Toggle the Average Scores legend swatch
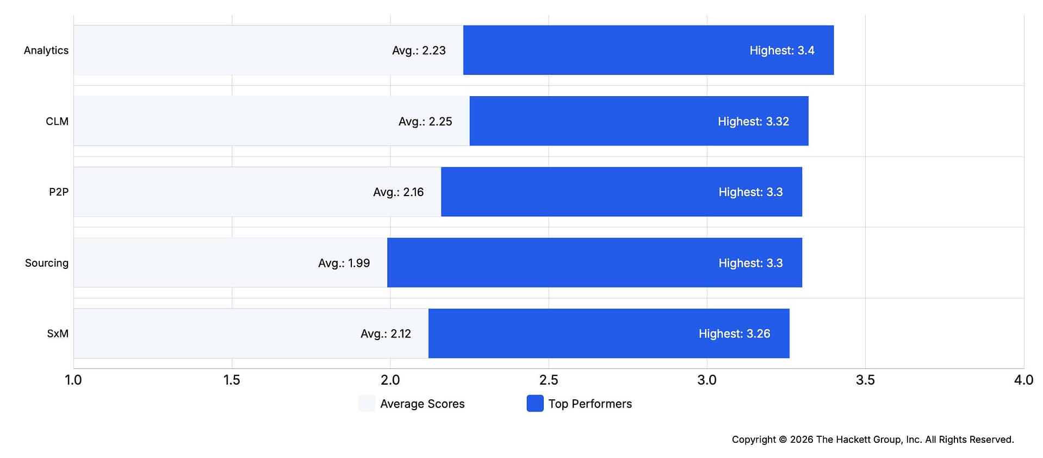Viewport: 1043px width, 458px height. pyautogui.click(x=367, y=404)
